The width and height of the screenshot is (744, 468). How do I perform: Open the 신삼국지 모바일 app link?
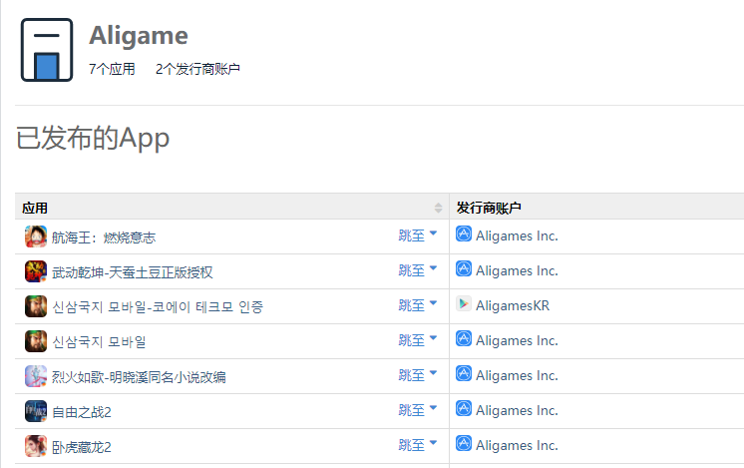pyautogui.click(x=99, y=342)
